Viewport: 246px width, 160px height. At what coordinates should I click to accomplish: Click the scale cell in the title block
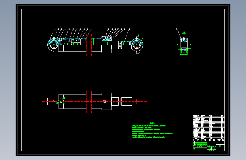pyautogui.click(x=220, y=146)
